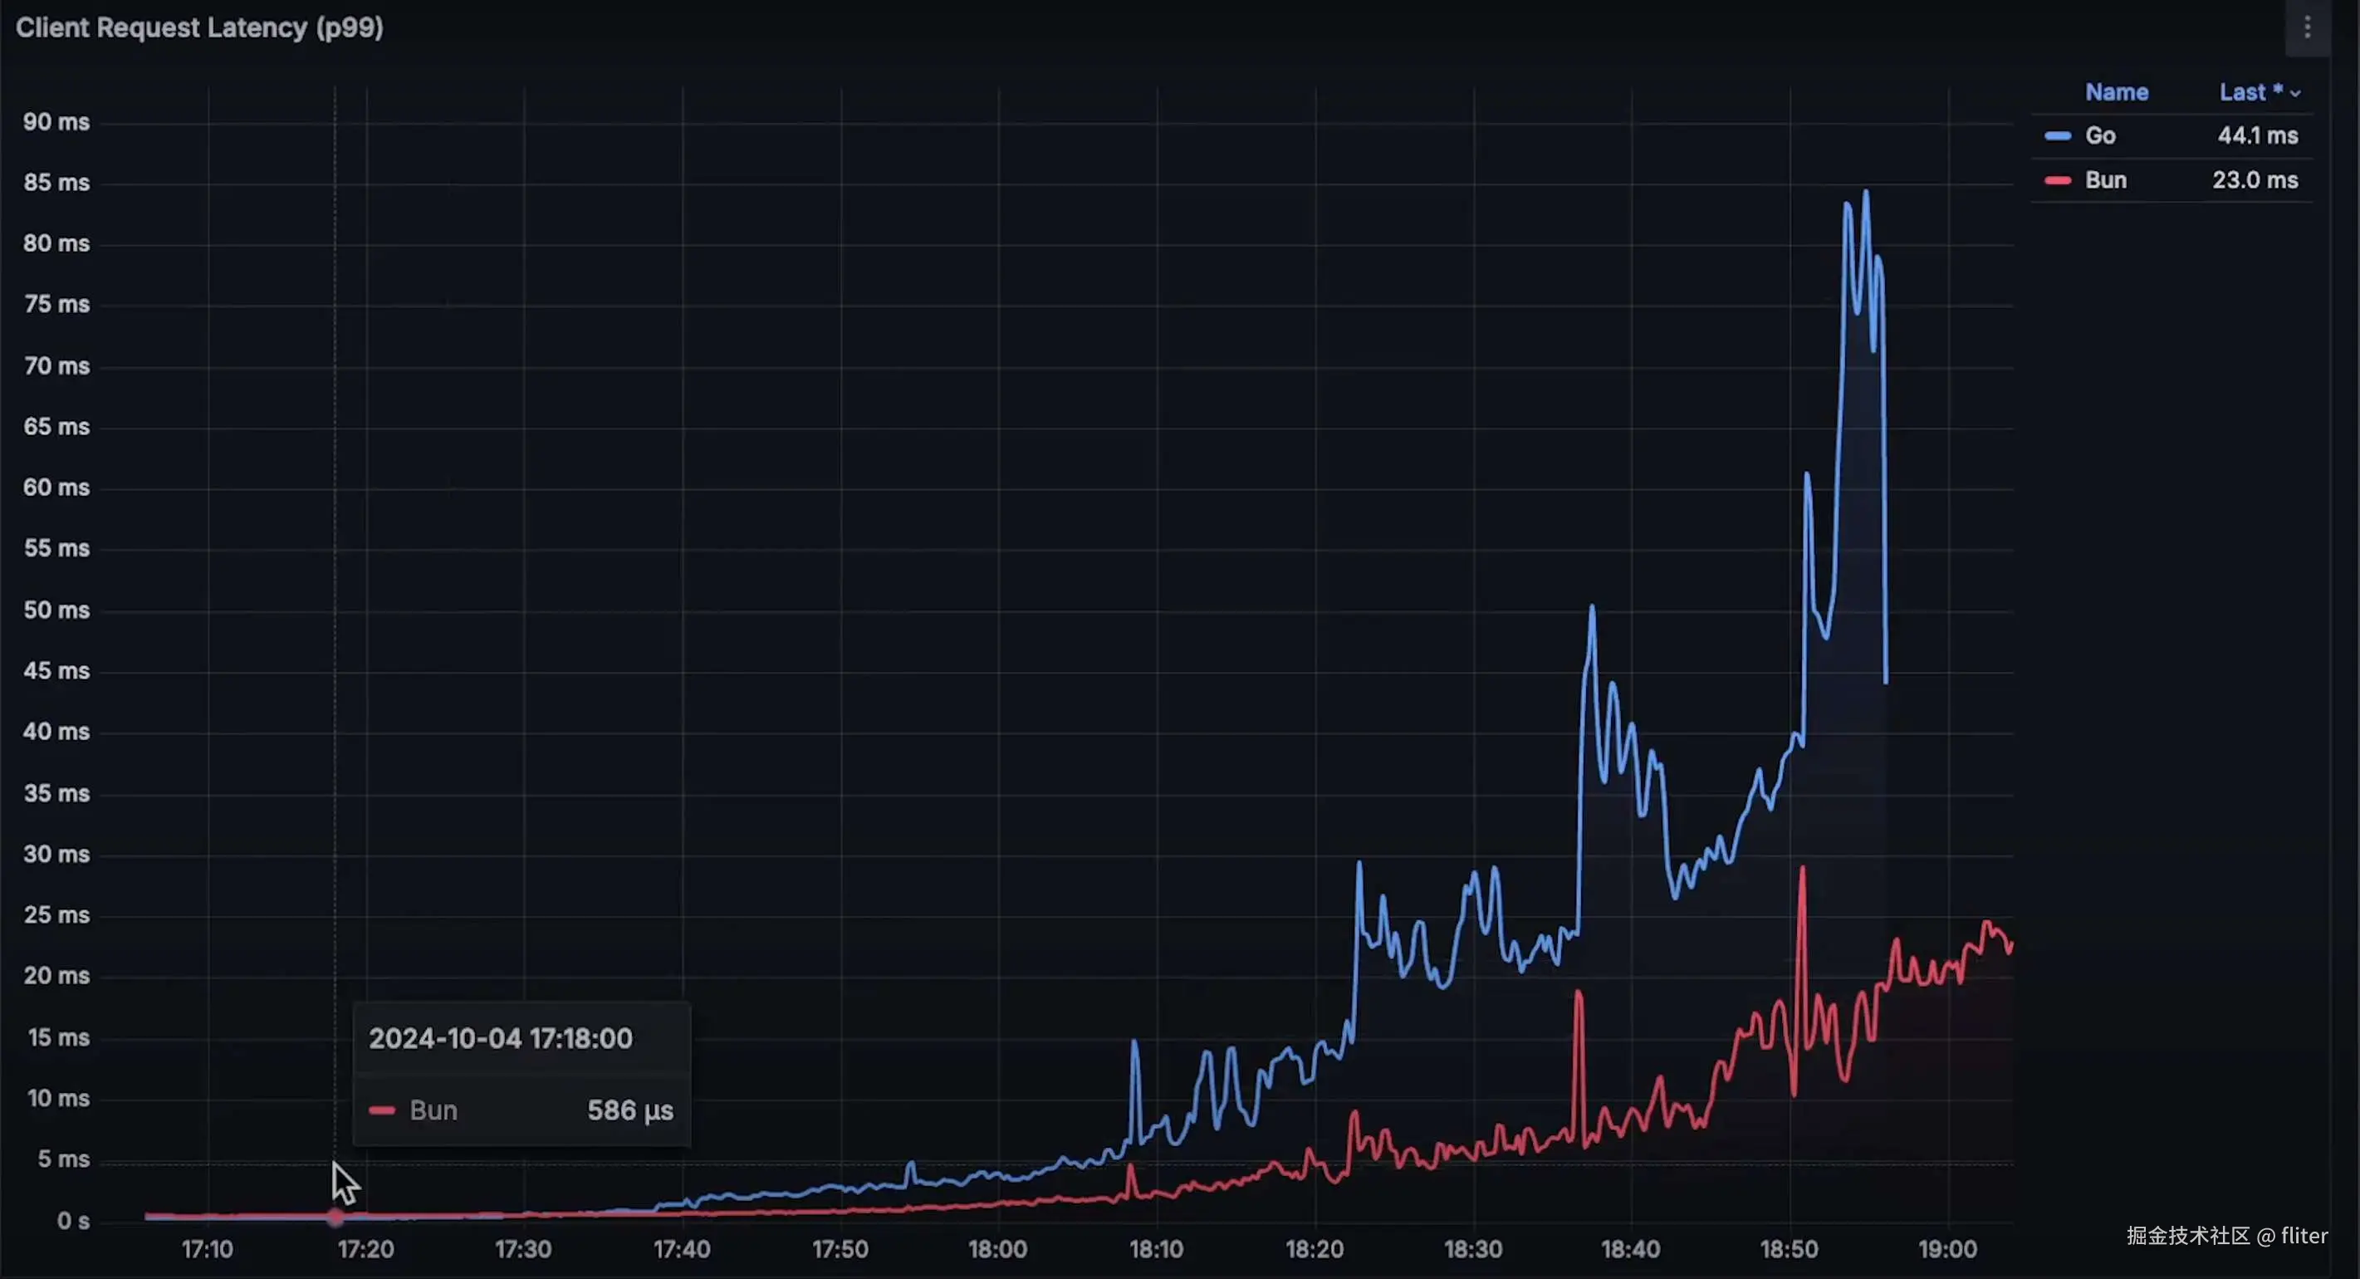Click the Bun 586 µs tooltip row
The width and height of the screenshot is (2360, 1279).
[x=521, y=1110]
